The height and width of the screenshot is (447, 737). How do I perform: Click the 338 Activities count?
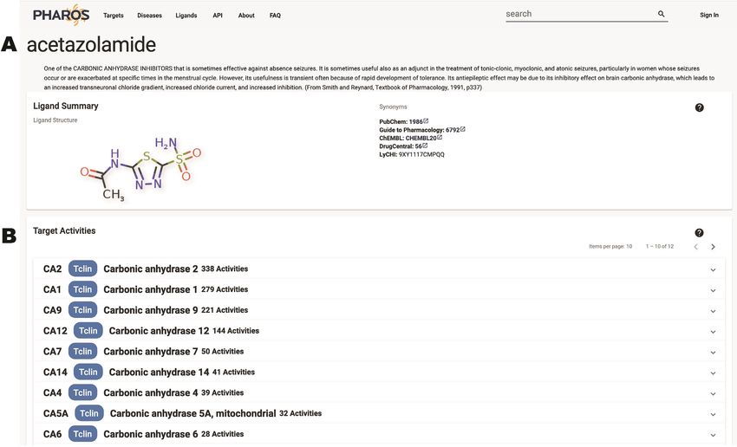(x=225, y=269)
